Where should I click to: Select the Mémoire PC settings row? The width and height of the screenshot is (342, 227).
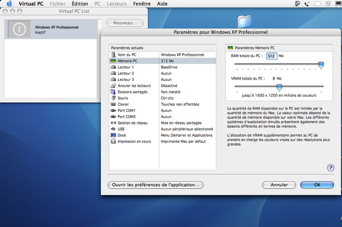162,61
